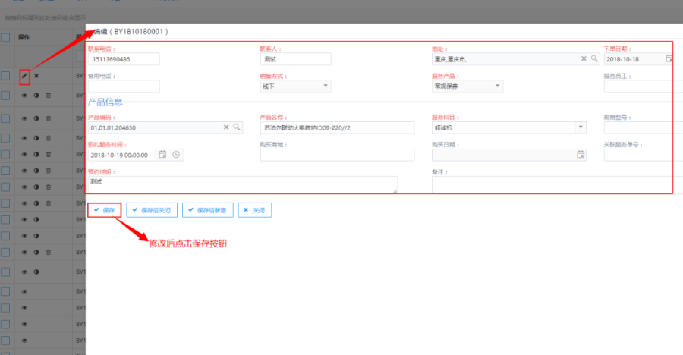Screen dimensions: 683x355
Task: Open the calendar picker for 预约服务时间
Action: pos(162,155)
